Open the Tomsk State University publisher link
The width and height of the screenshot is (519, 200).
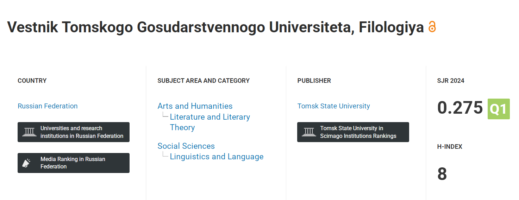click(x=334, y=106)
